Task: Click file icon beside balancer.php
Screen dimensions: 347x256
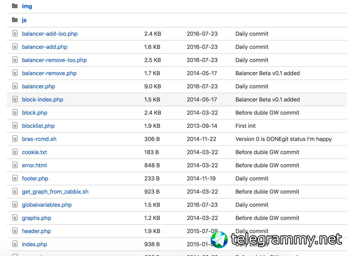Action: click(15, 86)
